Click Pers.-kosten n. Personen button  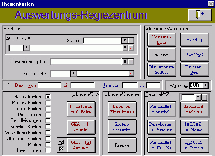click(x=162, y=127)
